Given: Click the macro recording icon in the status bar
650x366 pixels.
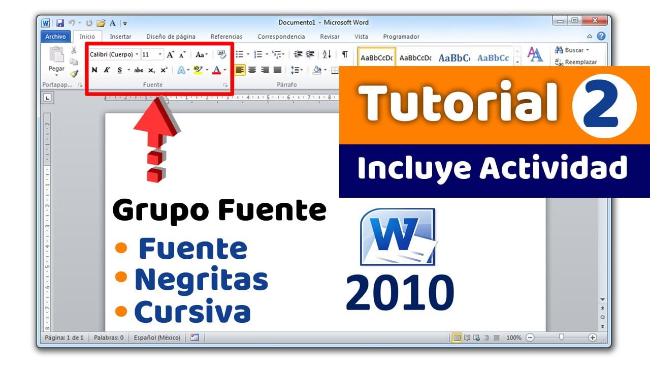Looking at the screenshot, I should pyautogui.click(x=194, y=338).
